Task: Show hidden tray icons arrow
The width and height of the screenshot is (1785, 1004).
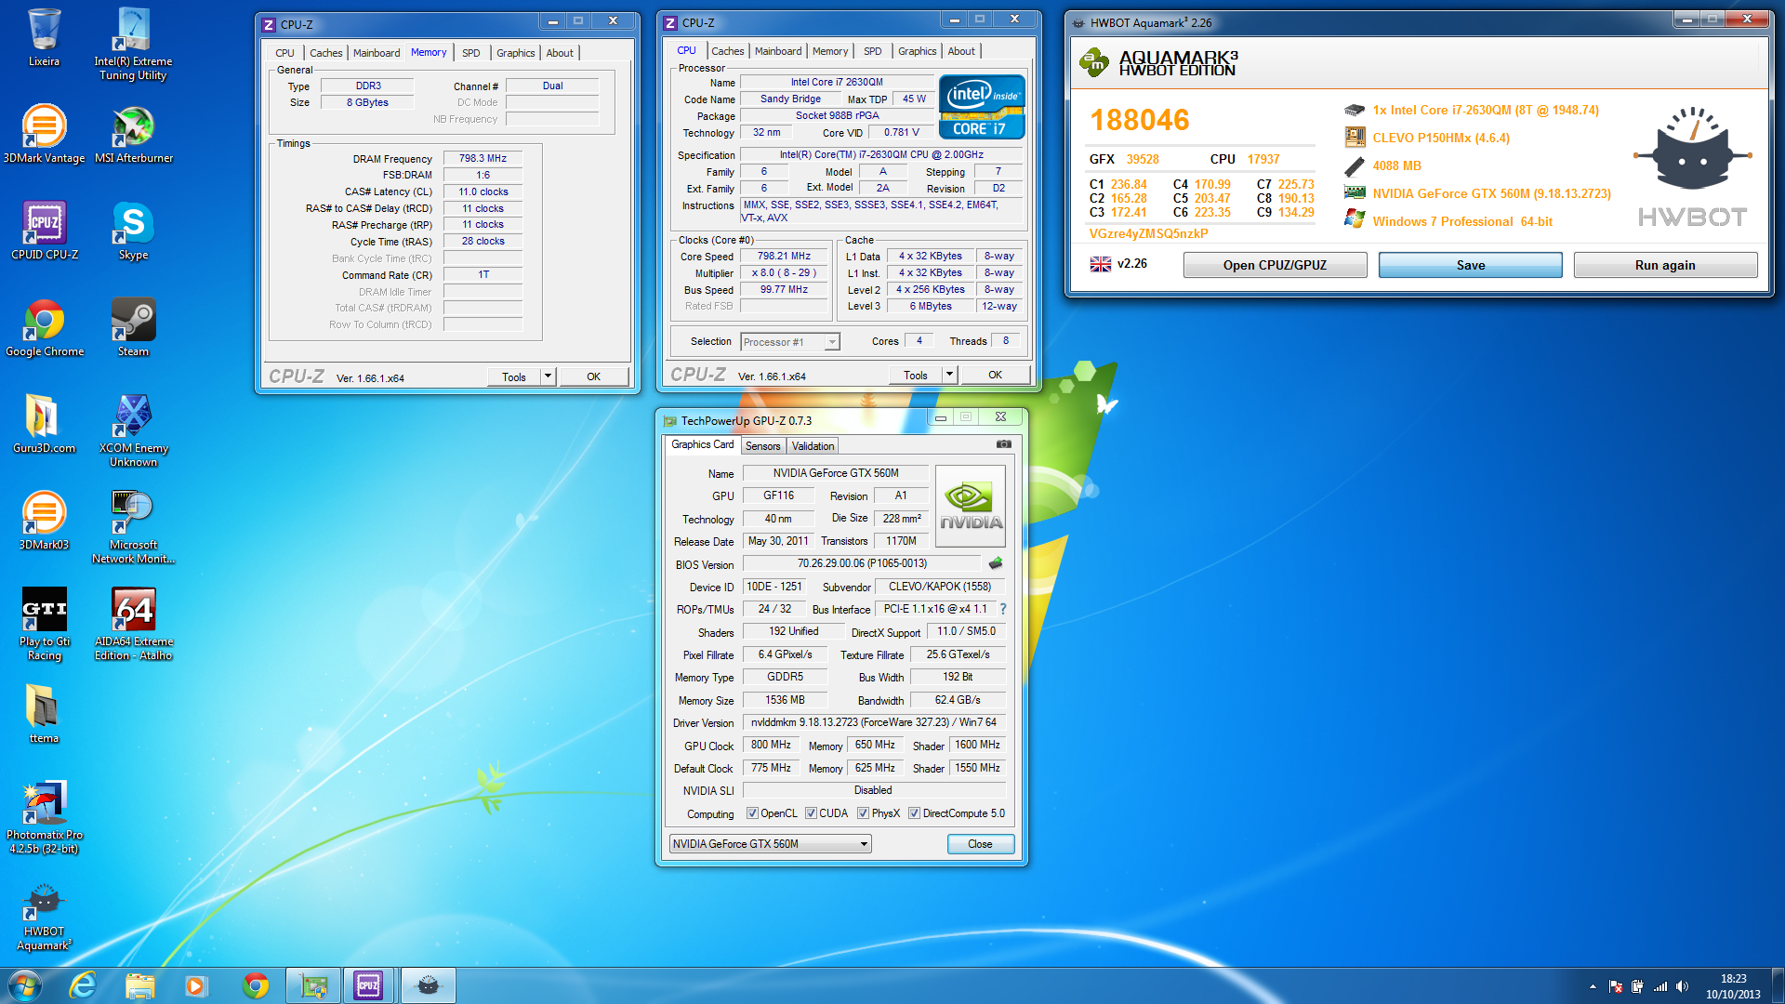Action: [x=1593, y=986]
